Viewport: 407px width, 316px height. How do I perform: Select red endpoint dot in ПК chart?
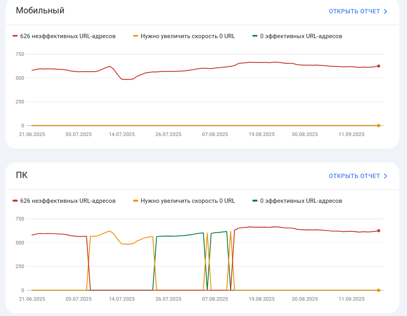[x=379, y=231]
